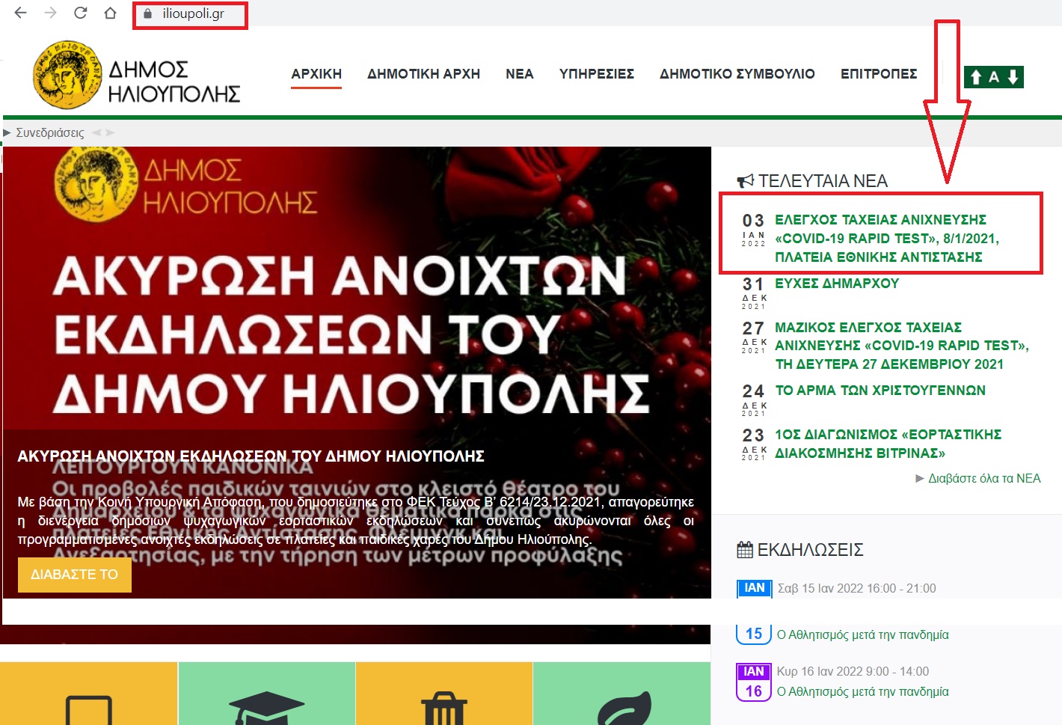Viewport: 1062px width, 725px height.
Task: Open the ΕΠΙΤΡΟΠΕΣ menu
Action: coord(879,74)
